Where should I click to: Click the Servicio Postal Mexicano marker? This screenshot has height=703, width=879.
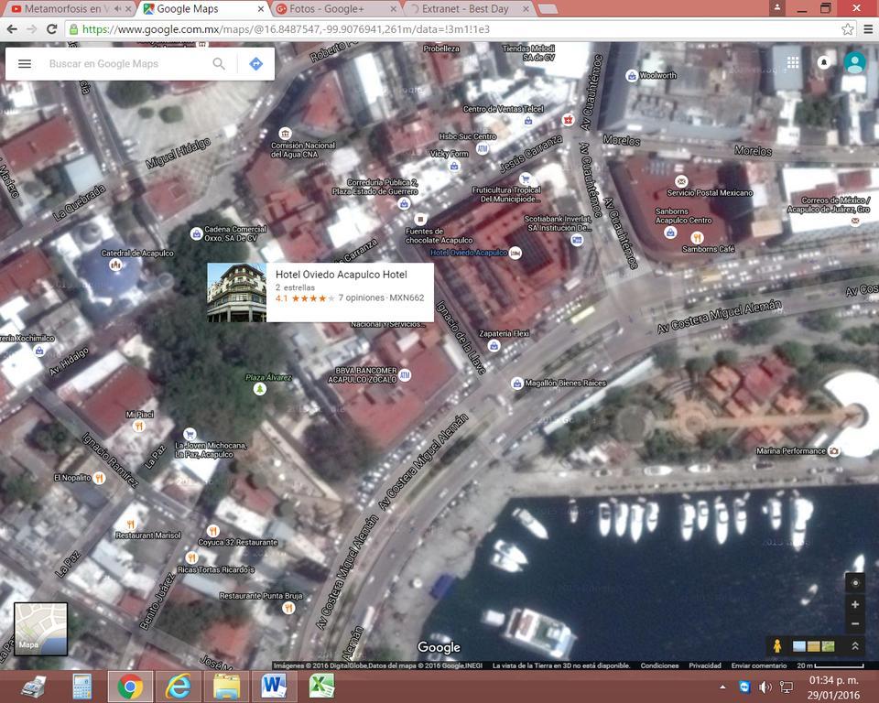coord(681,181)
